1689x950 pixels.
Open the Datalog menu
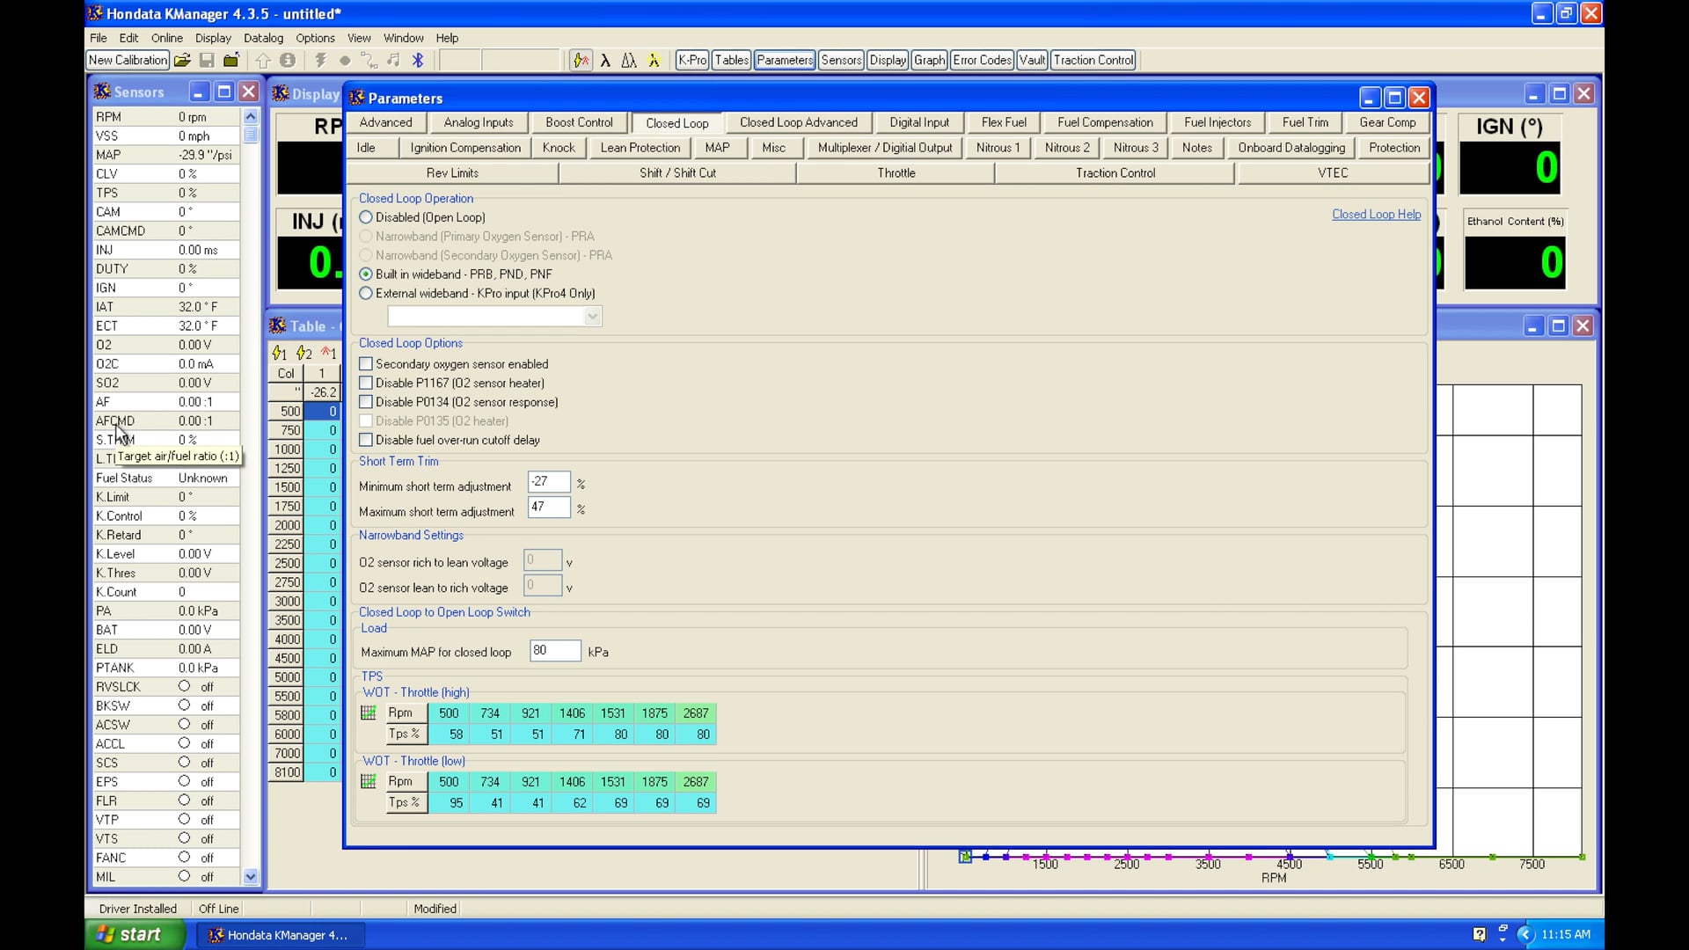263,38
